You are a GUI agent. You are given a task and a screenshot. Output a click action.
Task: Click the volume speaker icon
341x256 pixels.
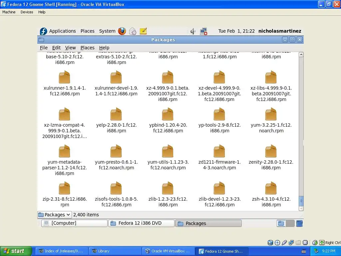click(x=193, y=31)
